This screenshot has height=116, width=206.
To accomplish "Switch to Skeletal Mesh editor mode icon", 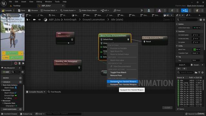I will (159, 11).
